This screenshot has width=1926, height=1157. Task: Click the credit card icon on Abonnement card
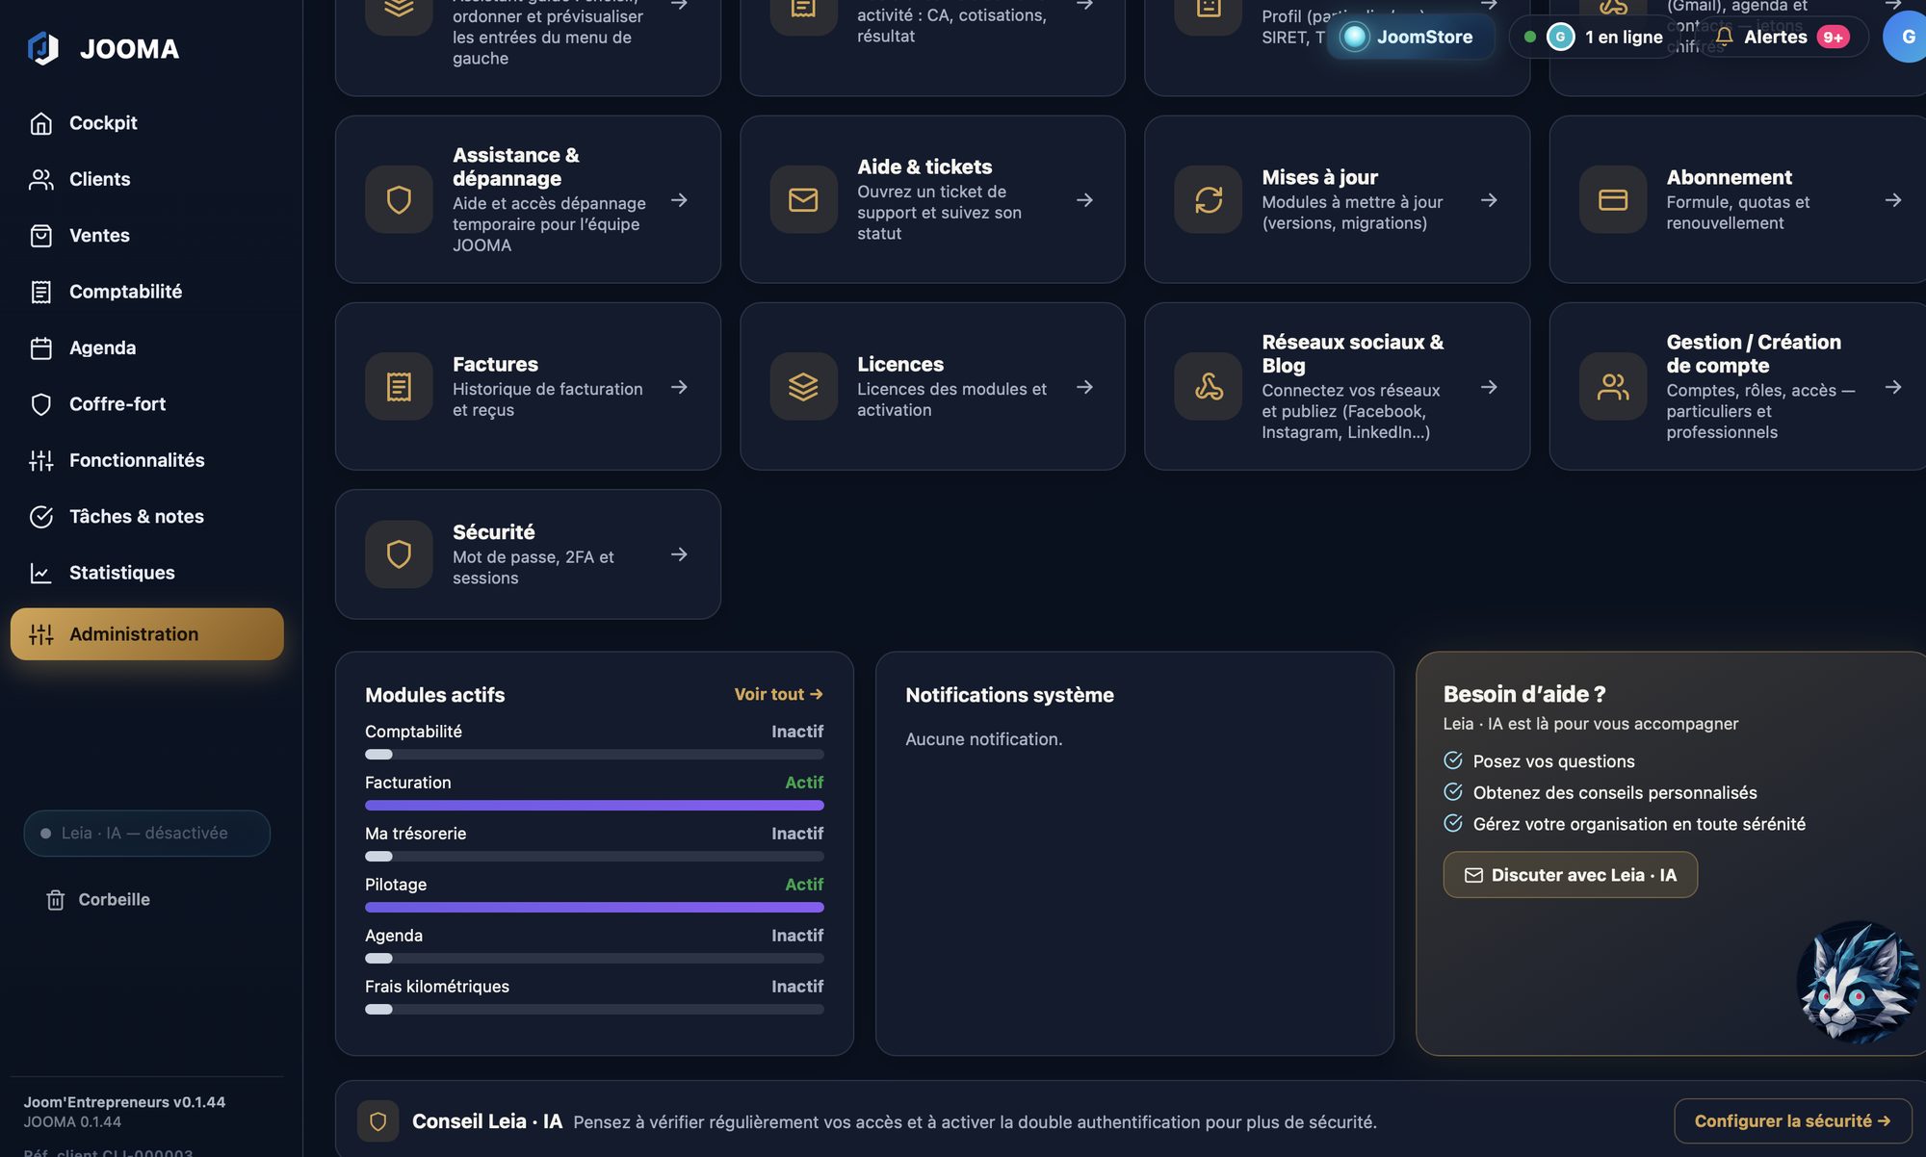pyautogui.click(x=1613, y=200)
